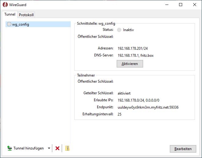This screenshot has height=158, width=202.
Task: Open dropdown arrow next to Tunnel hinzufügen
Action: (49, 149)
